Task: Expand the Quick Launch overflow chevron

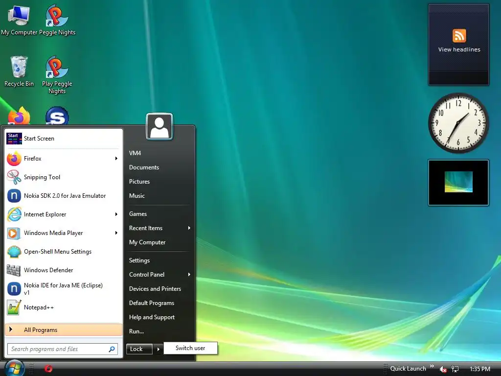Action: pos(432,366)
